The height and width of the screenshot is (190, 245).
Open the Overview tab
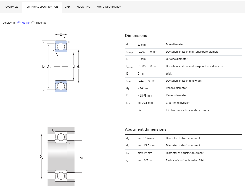point(12,7)
